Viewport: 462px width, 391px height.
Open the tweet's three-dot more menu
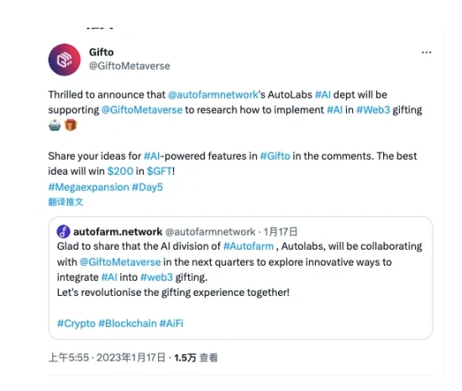pos(427,53)
